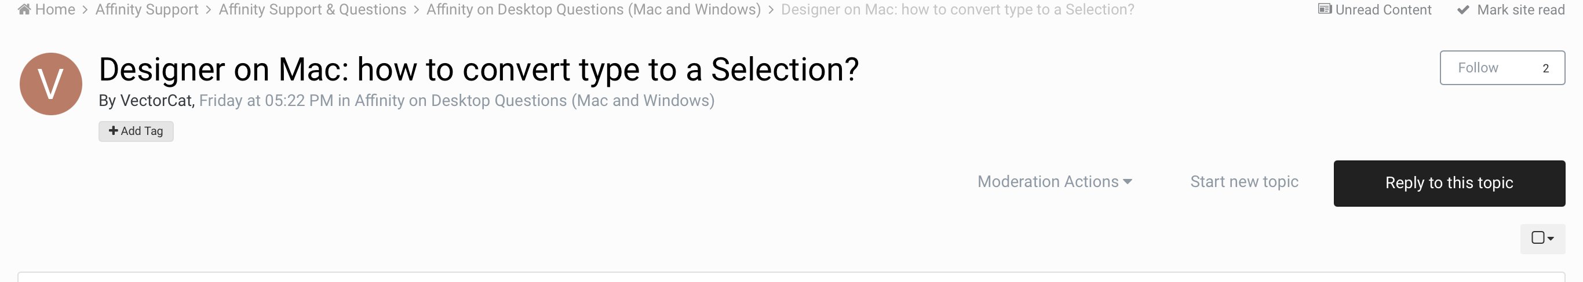Click the Follow button
This screenshot has width=1583, height=282.
click(x=1478, y=68)
